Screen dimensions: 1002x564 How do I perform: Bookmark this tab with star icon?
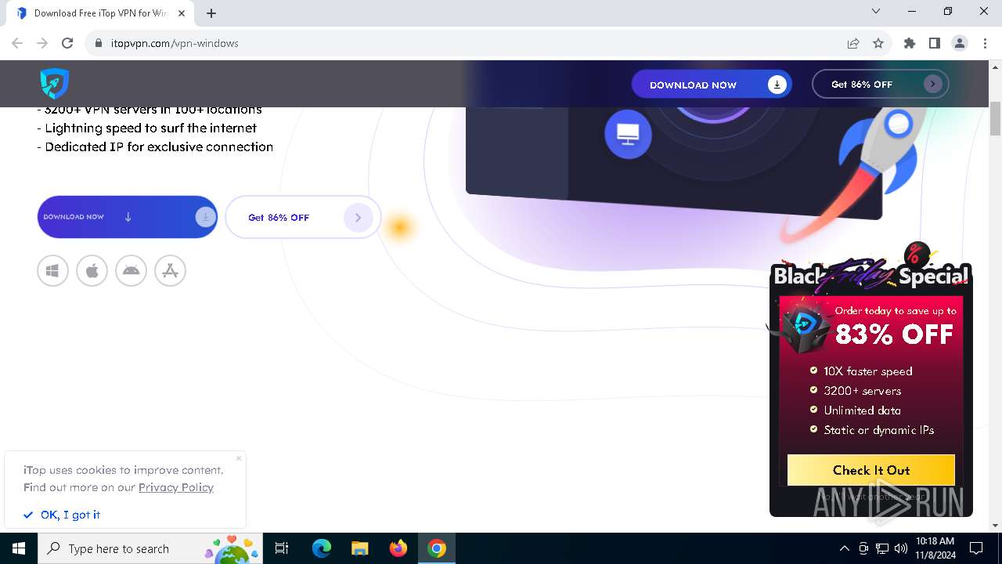pos(878,43)
